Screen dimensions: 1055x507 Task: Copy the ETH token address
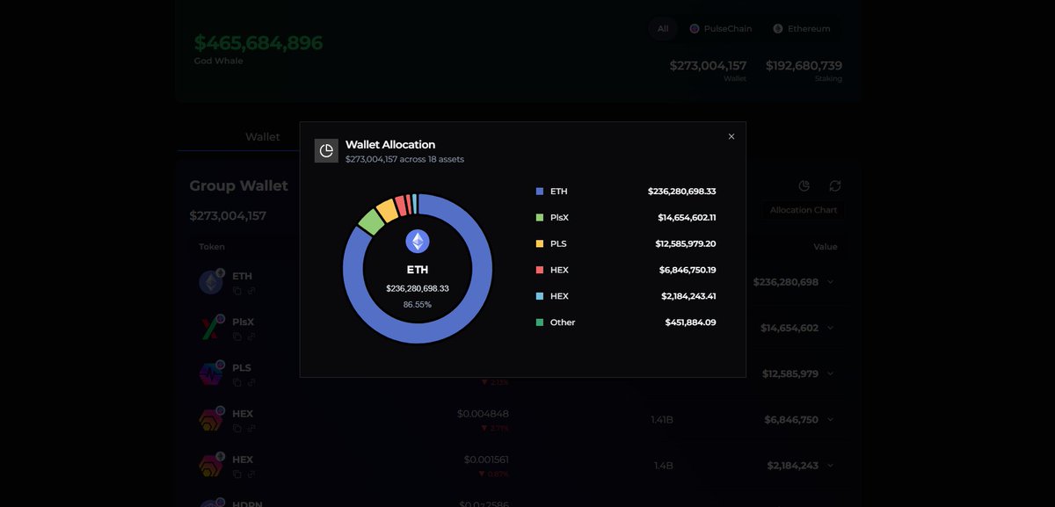[x=237, y=291]
